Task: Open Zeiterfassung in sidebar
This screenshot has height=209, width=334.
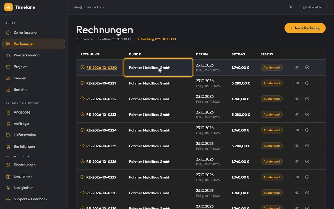Action: (x=34, y=33)
